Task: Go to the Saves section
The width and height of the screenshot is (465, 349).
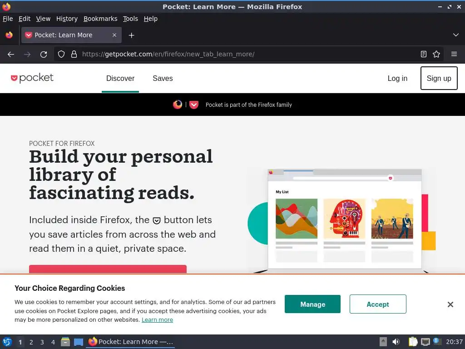Action: 163,78
